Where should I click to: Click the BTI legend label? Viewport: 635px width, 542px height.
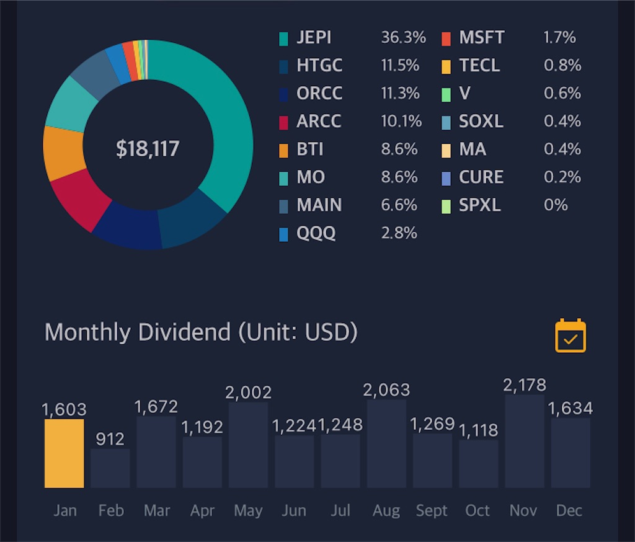310,149
